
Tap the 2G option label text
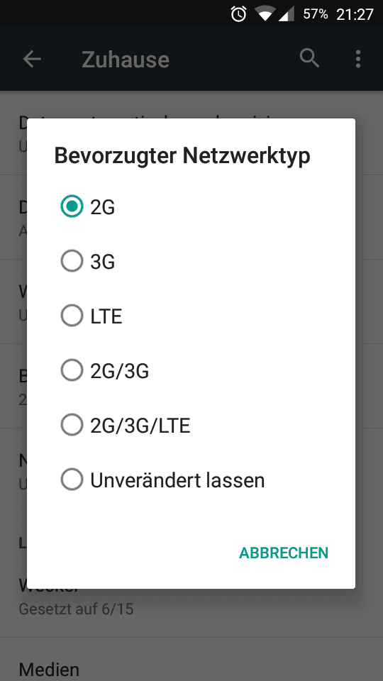pos(102,207)
